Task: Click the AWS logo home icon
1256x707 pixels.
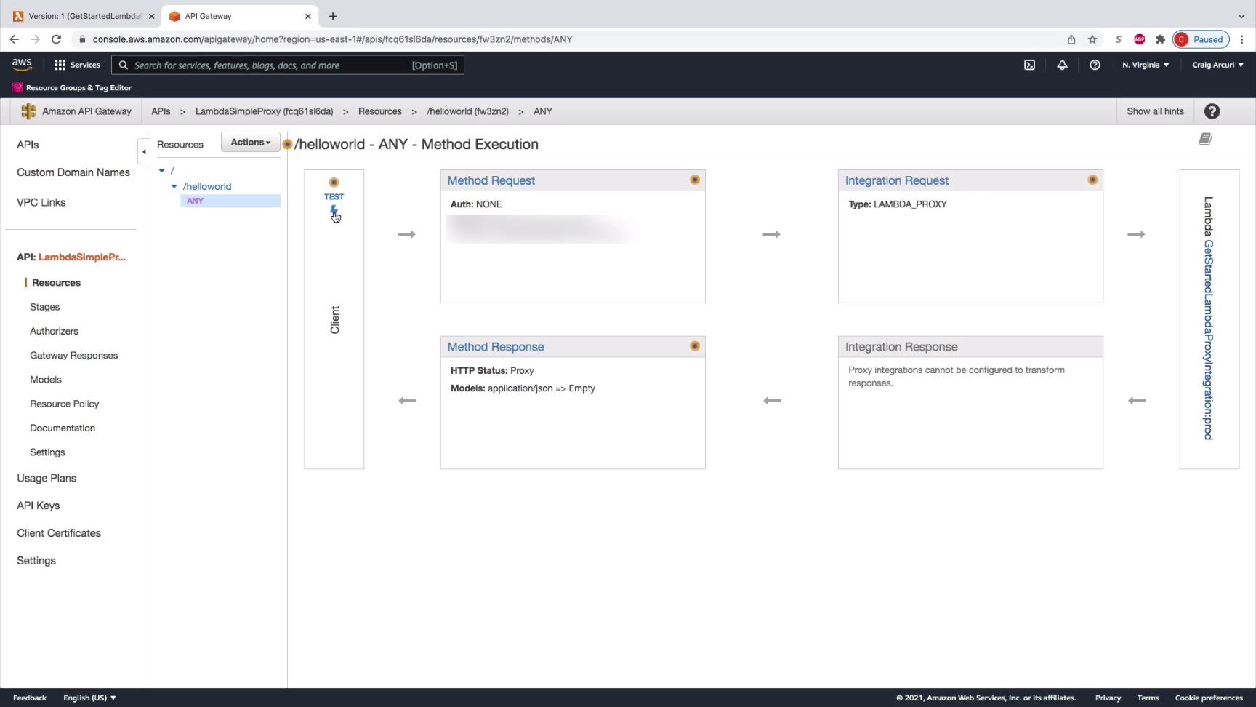Action: tap(22, 65)
